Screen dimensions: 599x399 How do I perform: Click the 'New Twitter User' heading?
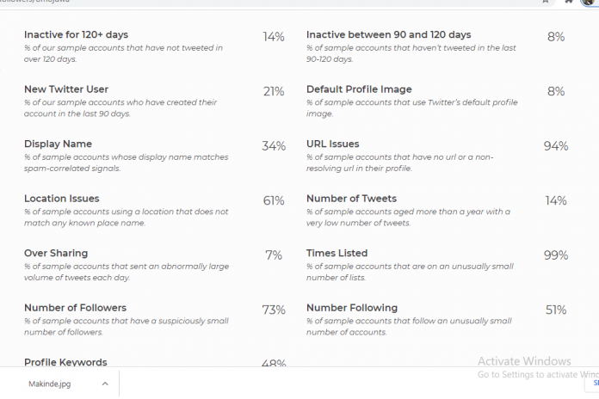tap(65, 89)
